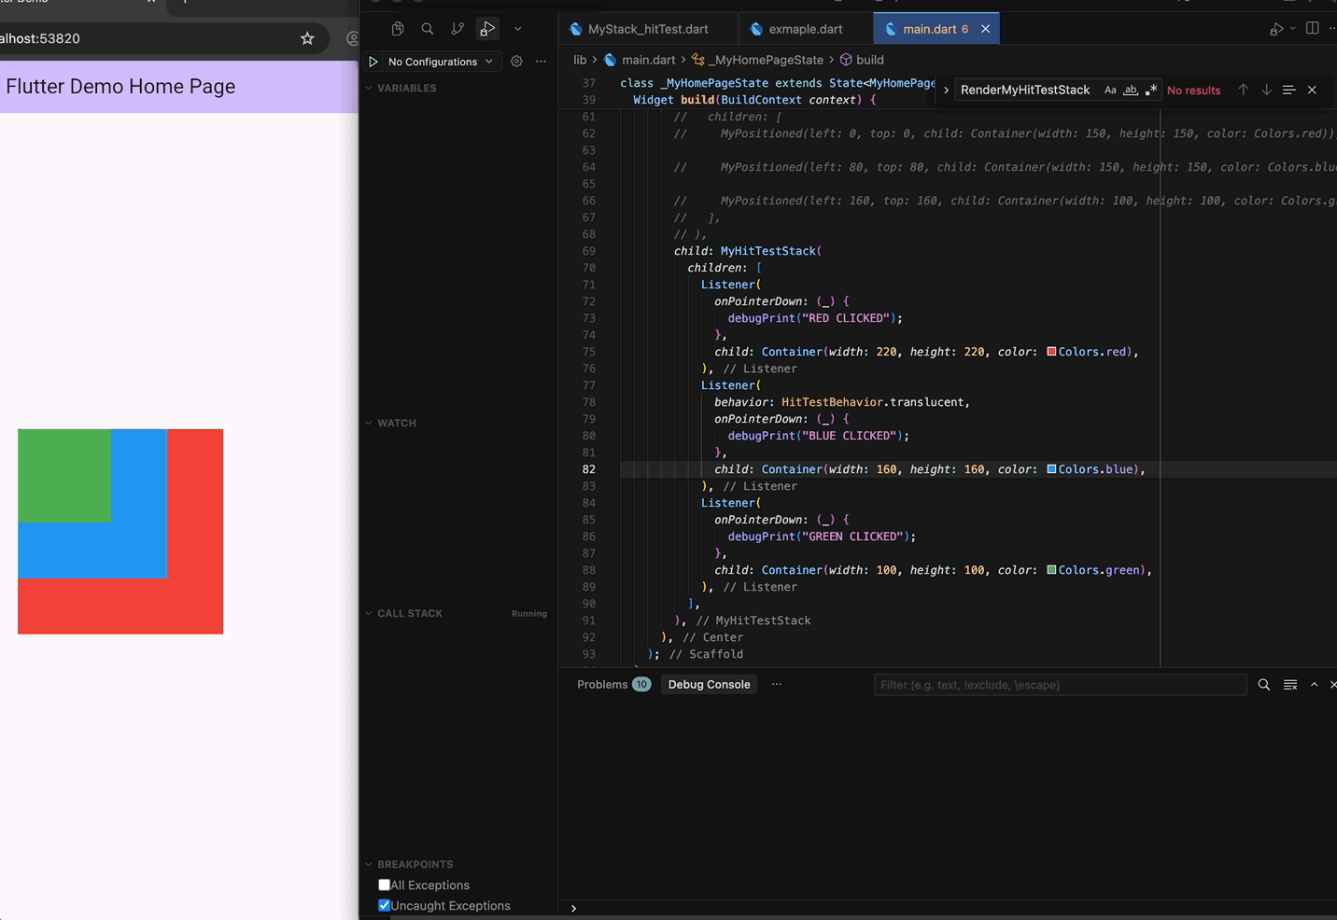
Task: Enable the All Exceptions breakpoint checkbox
Action: [384, 885]
